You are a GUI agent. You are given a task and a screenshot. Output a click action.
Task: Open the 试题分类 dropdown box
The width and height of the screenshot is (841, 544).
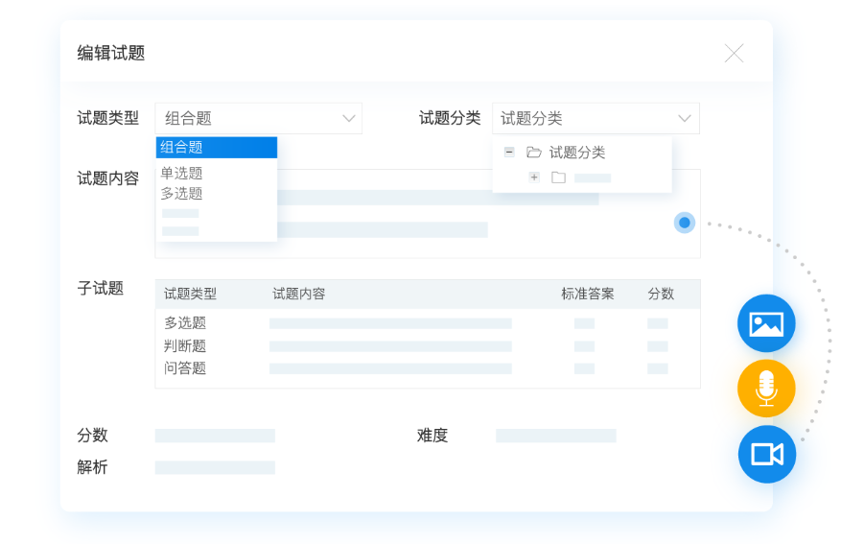point(596,118)
